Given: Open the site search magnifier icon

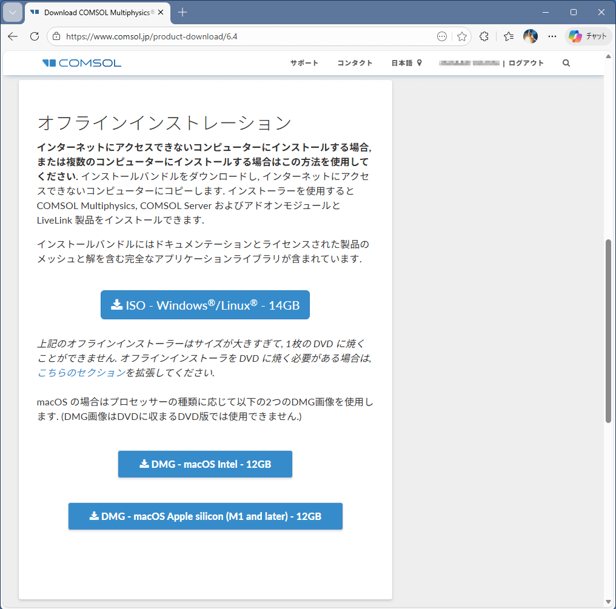Looking at the screenshot, I should (x=566, y=63).
